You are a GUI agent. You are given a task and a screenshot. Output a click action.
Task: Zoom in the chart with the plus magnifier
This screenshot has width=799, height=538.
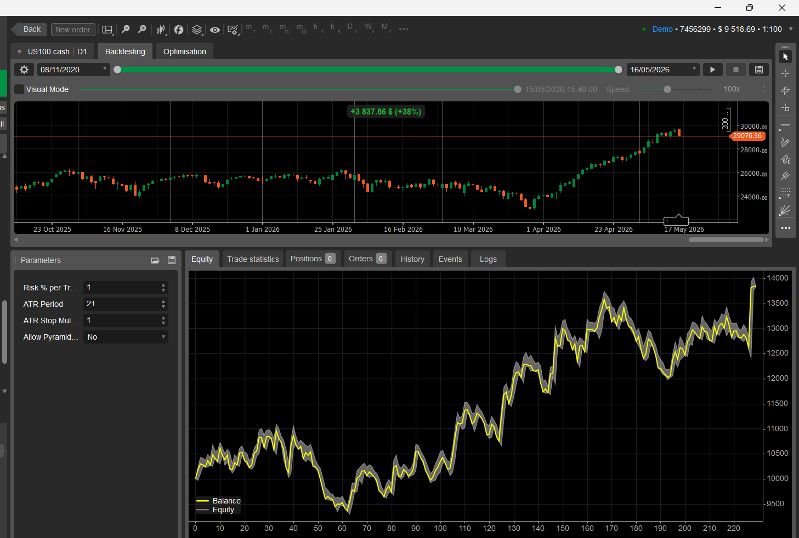click(142, 30)
